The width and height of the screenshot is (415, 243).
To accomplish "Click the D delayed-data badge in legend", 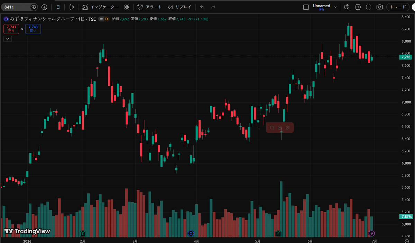I will (x=107, y=19).
